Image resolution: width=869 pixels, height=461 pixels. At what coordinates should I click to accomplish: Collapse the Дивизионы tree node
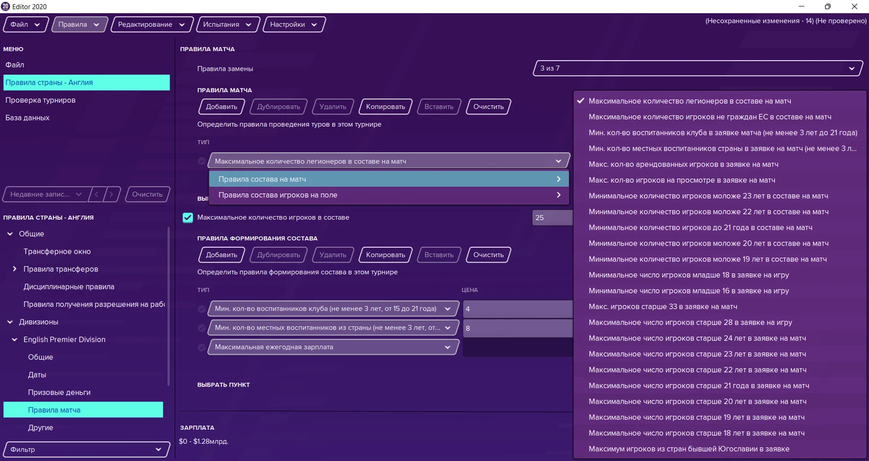[x=10, y=322]
